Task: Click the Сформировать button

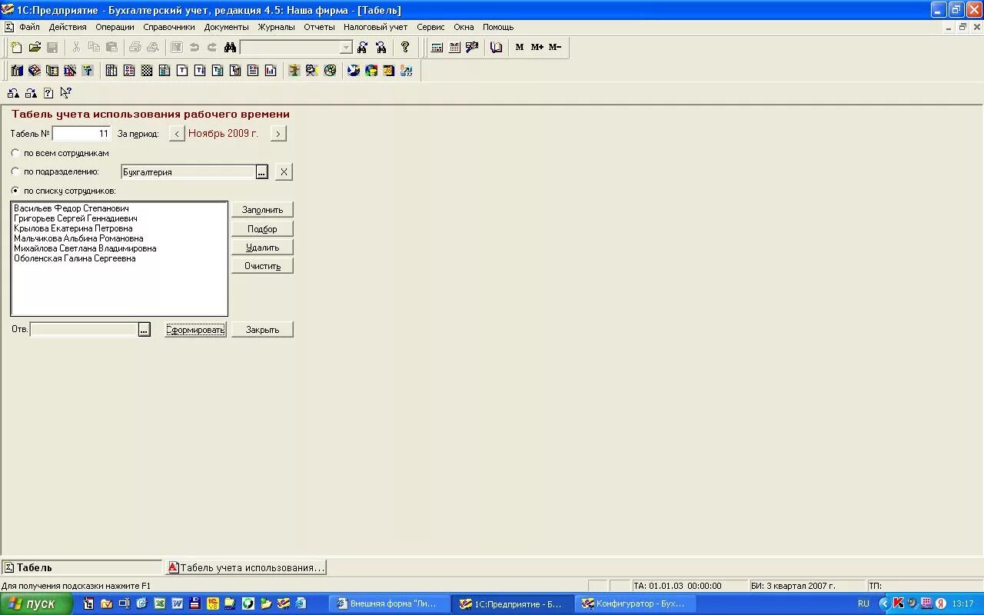Action: 195,330
